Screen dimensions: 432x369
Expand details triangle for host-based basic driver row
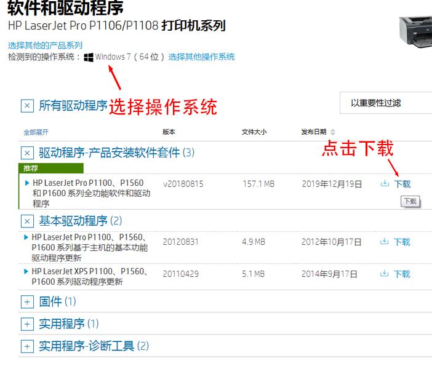26,237
